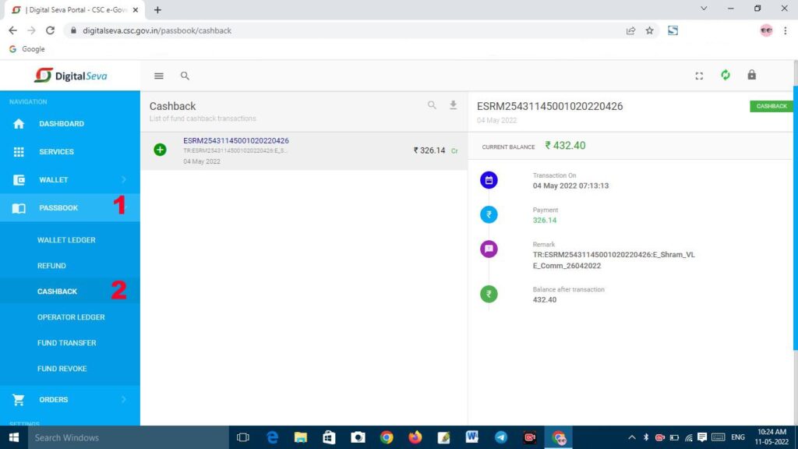798x449 pixels.
Task: Click the taskbar clock and date
Action: click(772, 437)
